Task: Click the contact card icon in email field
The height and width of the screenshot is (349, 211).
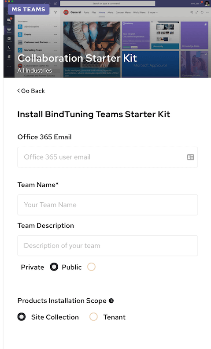Action: click(191, 157)
